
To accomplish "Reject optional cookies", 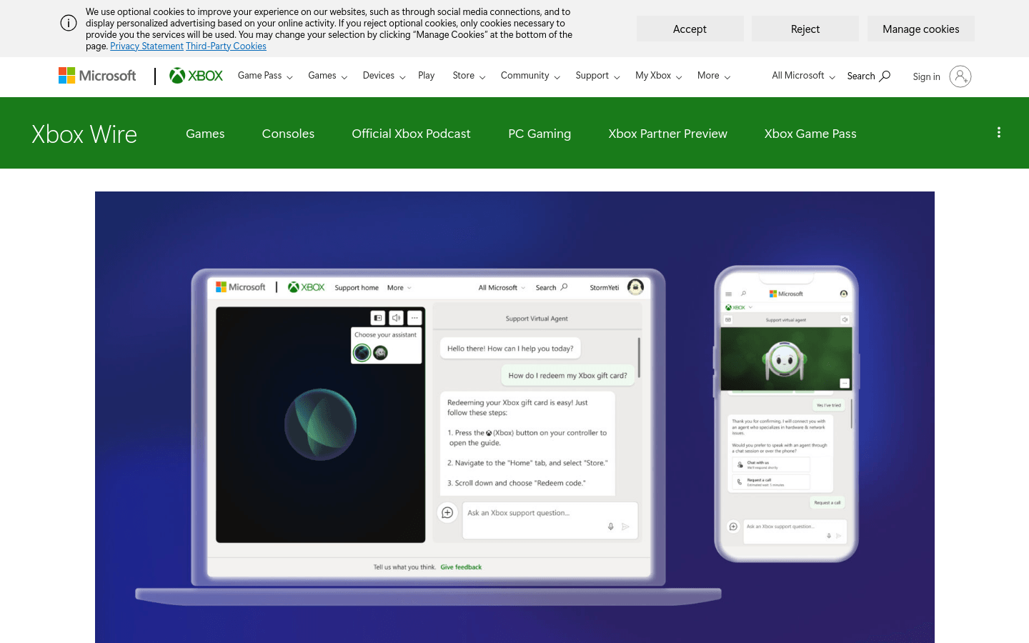I will click(x=805, y=29).
